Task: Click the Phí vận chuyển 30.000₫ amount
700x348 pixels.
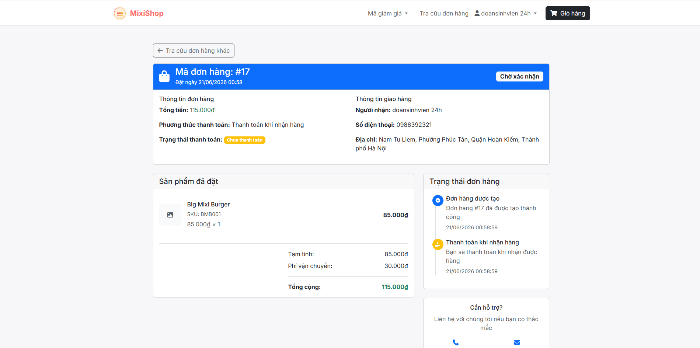Action: [x=396, y=266]
